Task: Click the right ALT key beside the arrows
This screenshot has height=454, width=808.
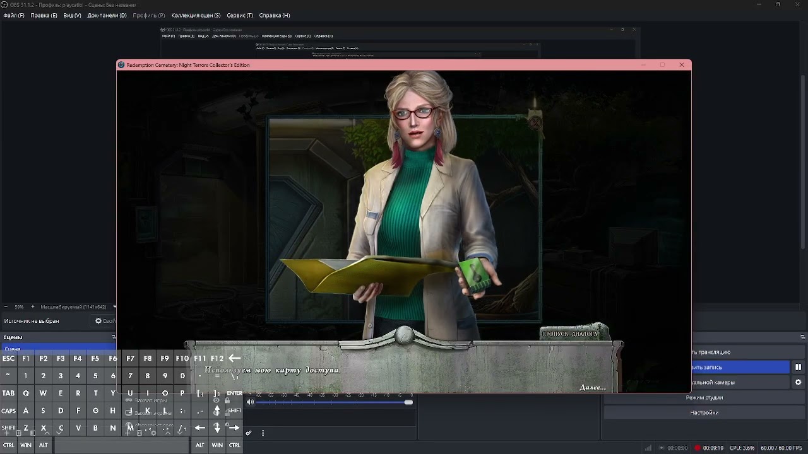Action: coord(199,445)
